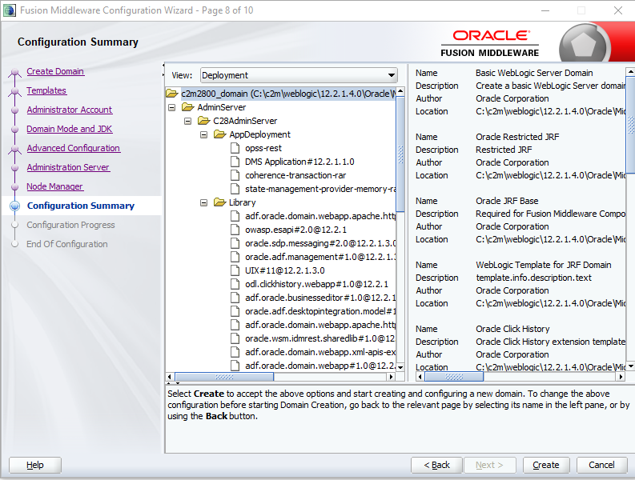
Task: Click the oracle.sdp.messaging file icon
Action: pos(235,243)
